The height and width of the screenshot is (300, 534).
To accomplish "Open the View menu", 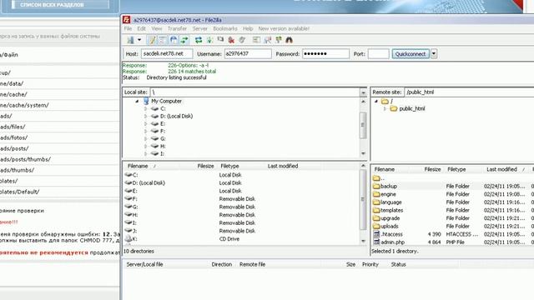I will (157, 28).
